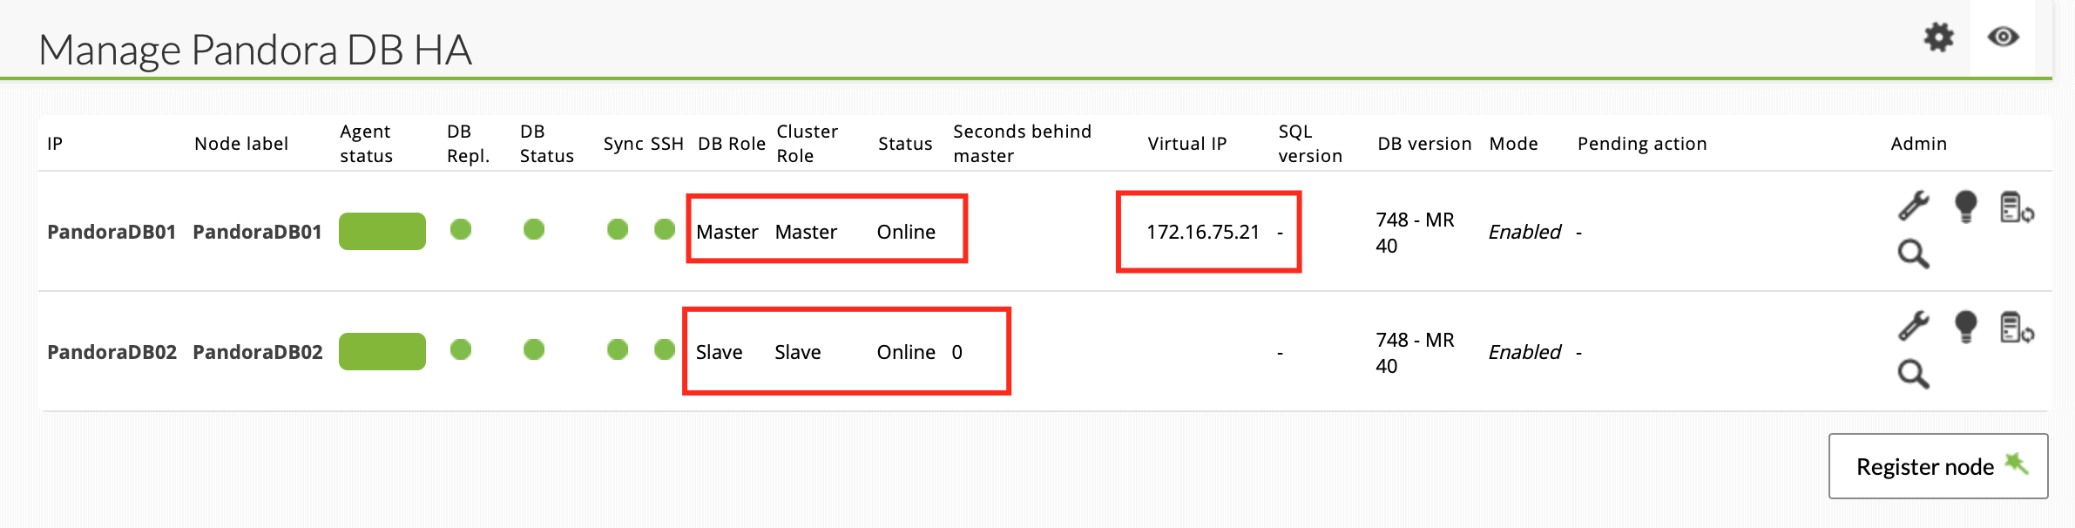Open the gear settings icon in header
The width and height of the screenshot is (2075, 528).
pyautogui.click(x=1939, y=37)
